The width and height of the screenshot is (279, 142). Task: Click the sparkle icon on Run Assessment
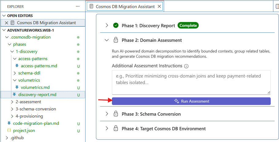coord(177,101)
